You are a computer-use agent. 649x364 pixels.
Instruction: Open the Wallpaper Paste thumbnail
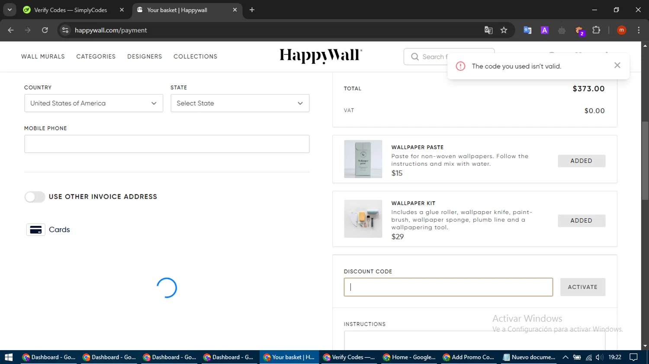pos(363,159)
